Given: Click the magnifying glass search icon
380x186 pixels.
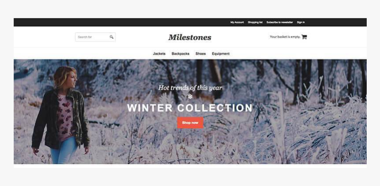Looking at the screenshot, I should [x=111, y=37].
